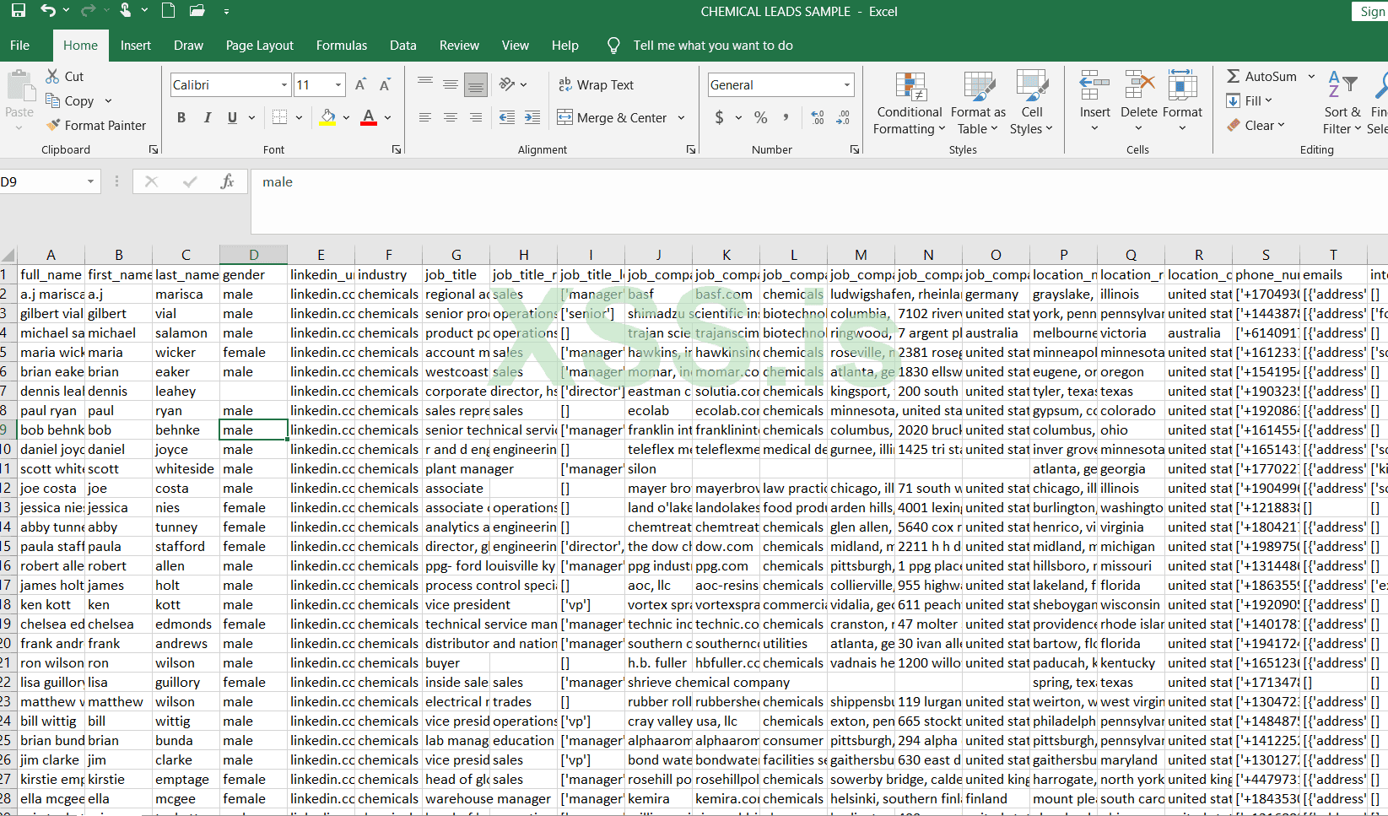
Task: Toggle Wrap Text on selected cell
Action: tap(596, 84)
